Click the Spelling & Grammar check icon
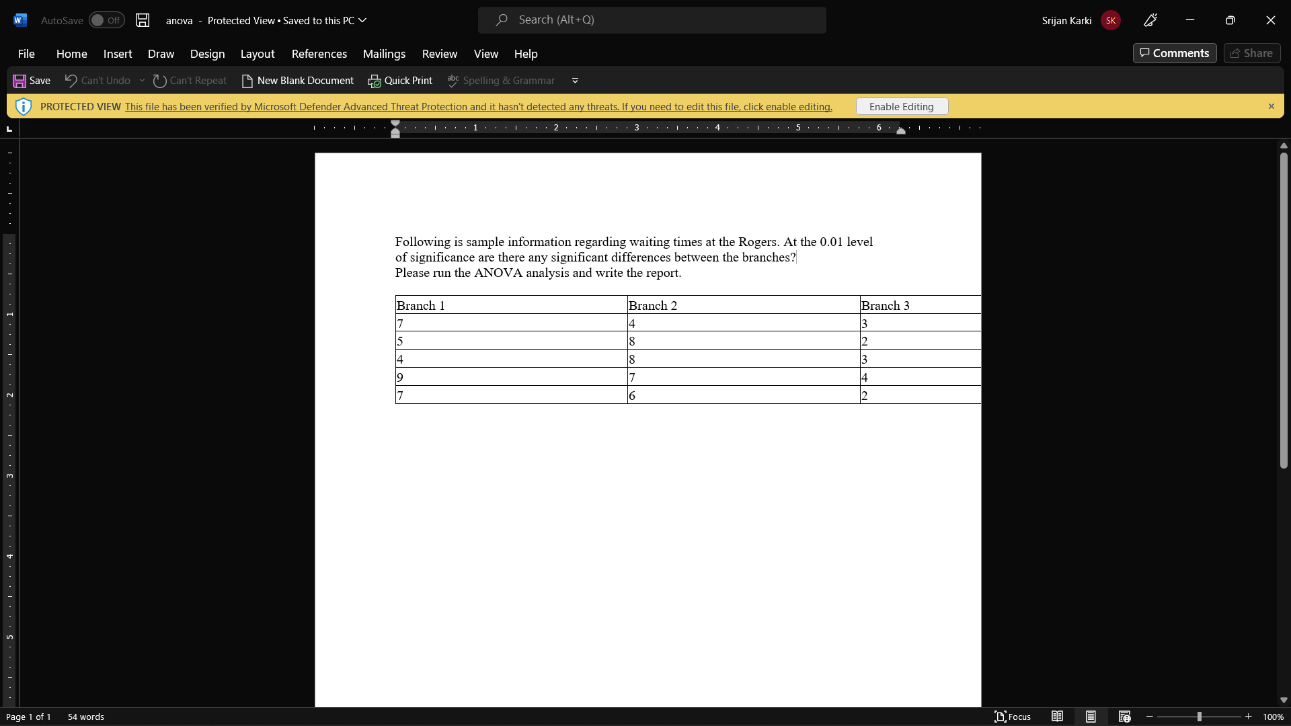The height and width of the screenshot is (726, 1291). [x=453, y=80]
